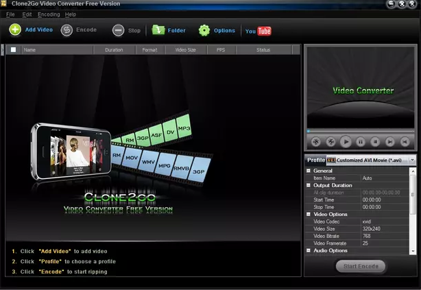Open the output Folder icon
This screenshot has width=421, height=290.
point(158,29)
